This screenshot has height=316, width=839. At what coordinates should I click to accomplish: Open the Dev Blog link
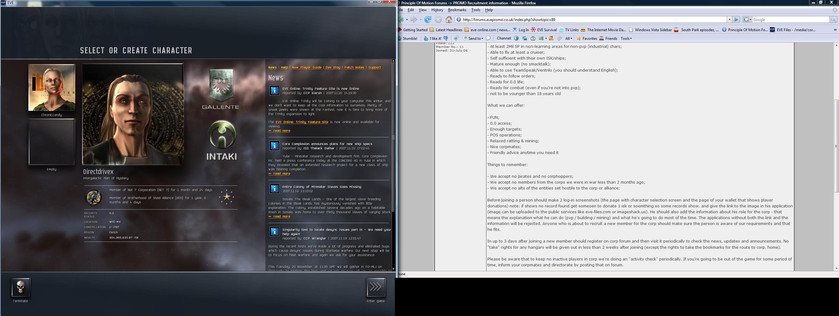pos(333,68)
